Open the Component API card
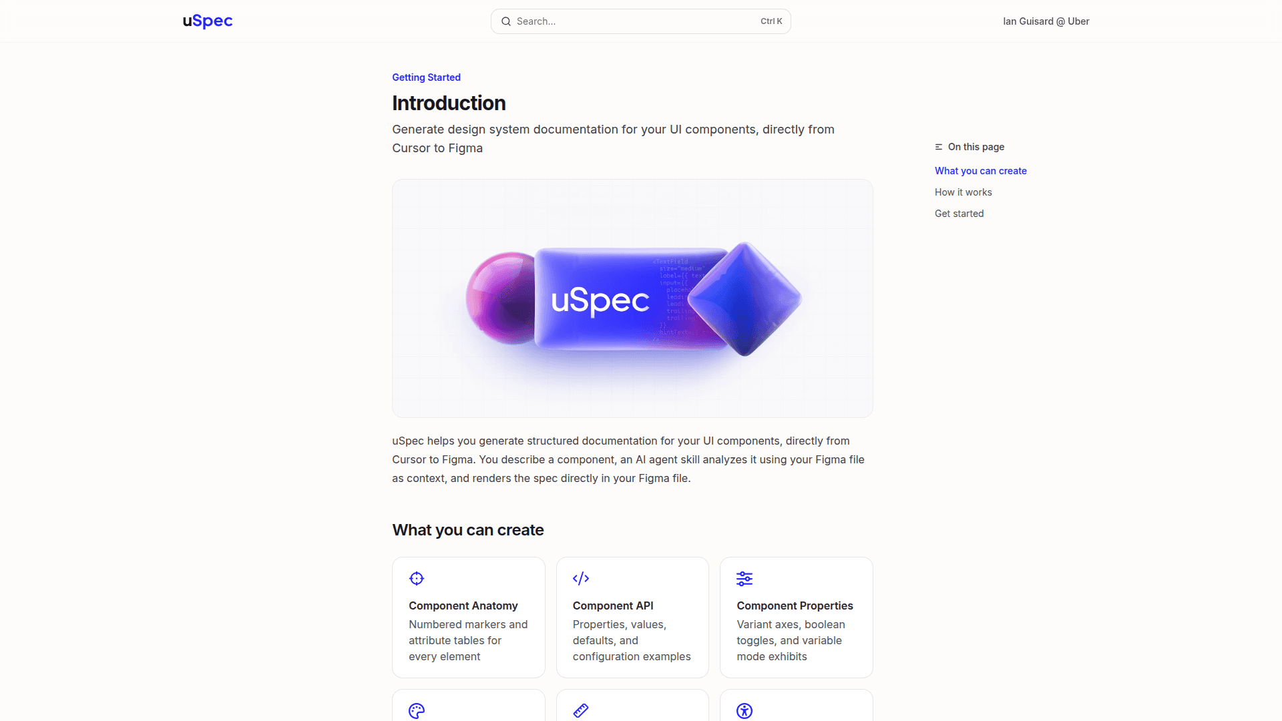1282x721 pixels. [632, 617]
